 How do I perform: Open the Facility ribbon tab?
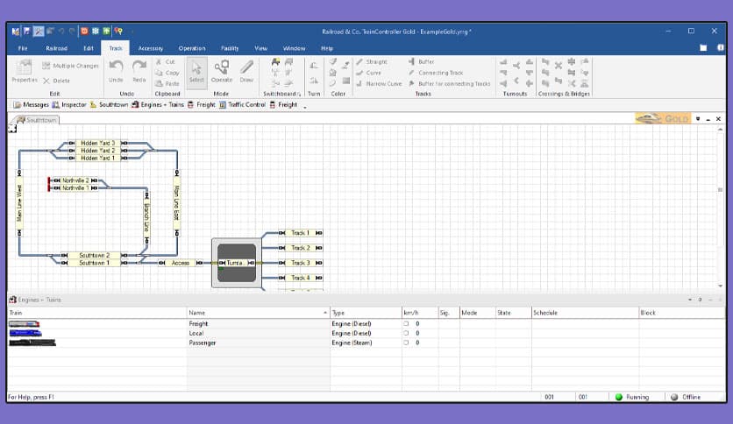[230, 48]
